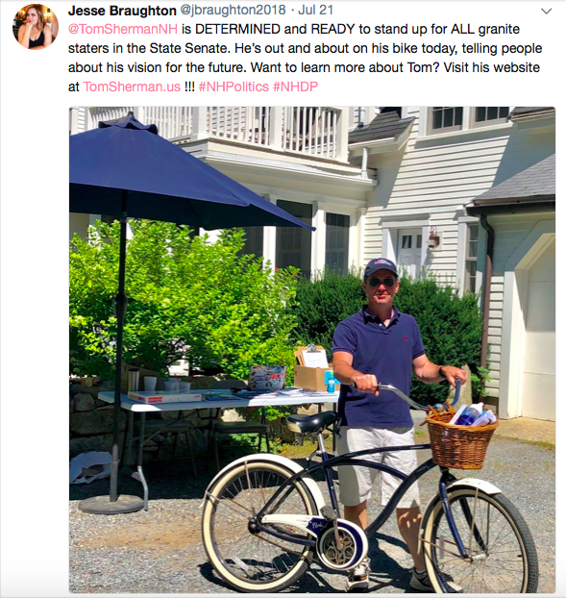Enlarge the attached photo of man with bicycle
Screen dimensions: 566x598
click(312, 350)
